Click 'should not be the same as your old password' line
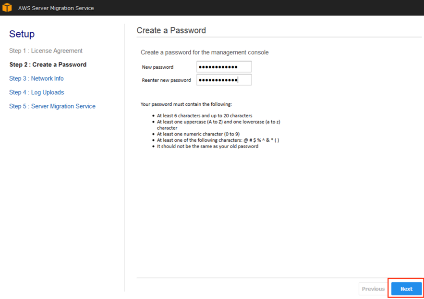Screen dimensions: 424x299 207,147
